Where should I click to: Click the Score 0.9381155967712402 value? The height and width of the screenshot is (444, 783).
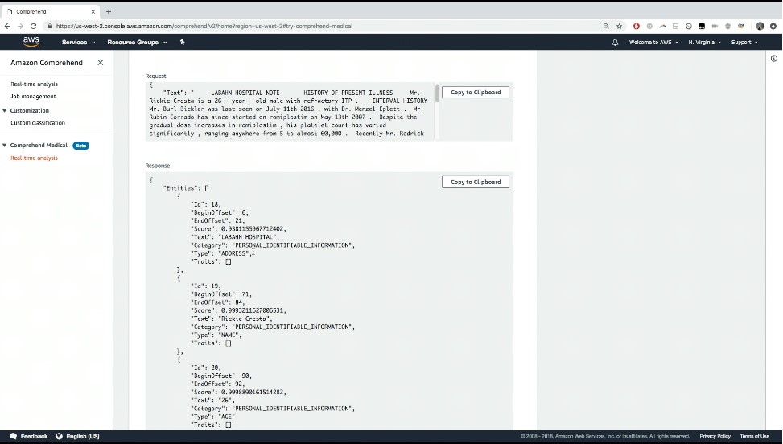point(252,229)
